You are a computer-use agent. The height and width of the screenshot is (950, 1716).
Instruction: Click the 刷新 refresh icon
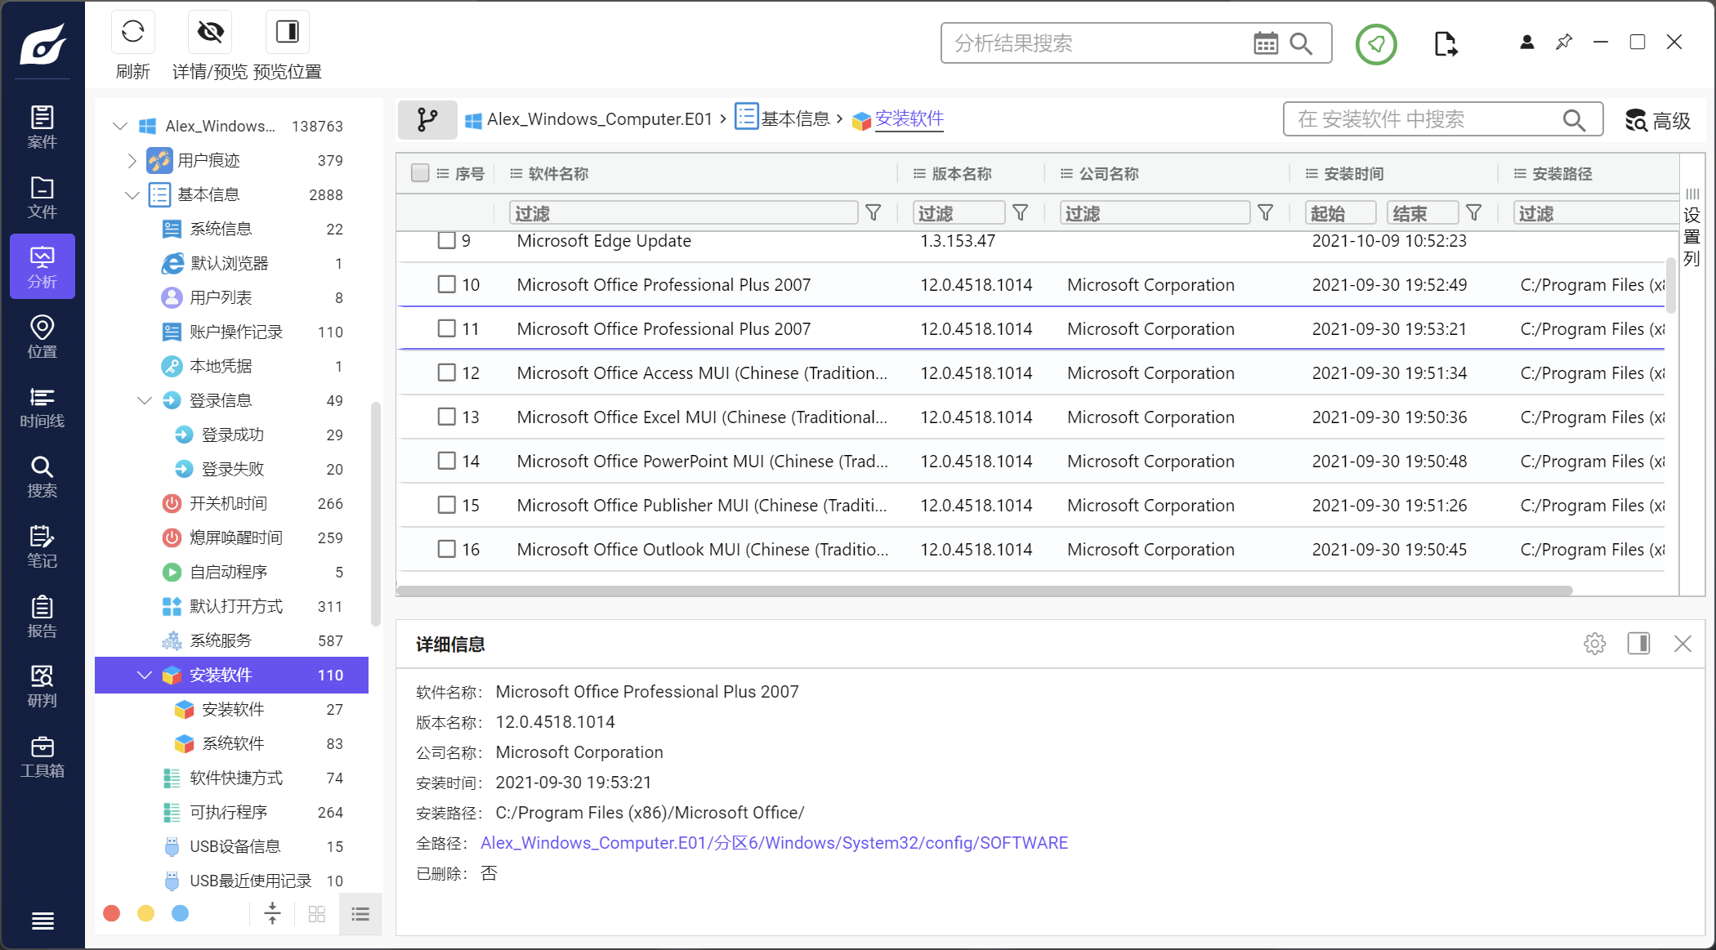(132, 32)
